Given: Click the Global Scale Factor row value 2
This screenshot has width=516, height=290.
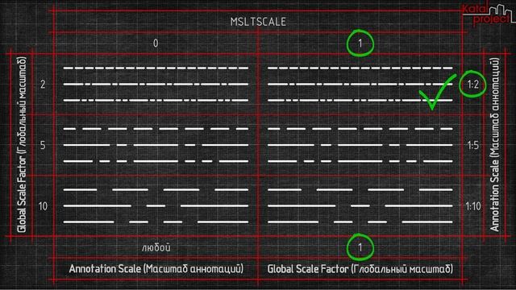Looking at the screenshot, I should [43, 85].
